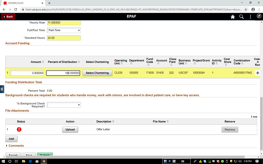263x164 pixels.
Task: Bookmark this page with the star icon
Action: 246,9
